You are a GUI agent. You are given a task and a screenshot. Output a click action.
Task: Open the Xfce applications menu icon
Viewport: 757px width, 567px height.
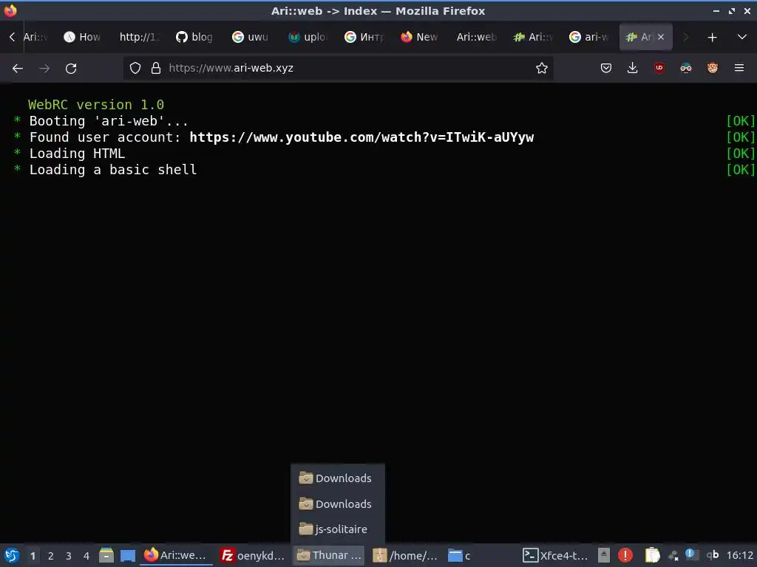point(11,555)
